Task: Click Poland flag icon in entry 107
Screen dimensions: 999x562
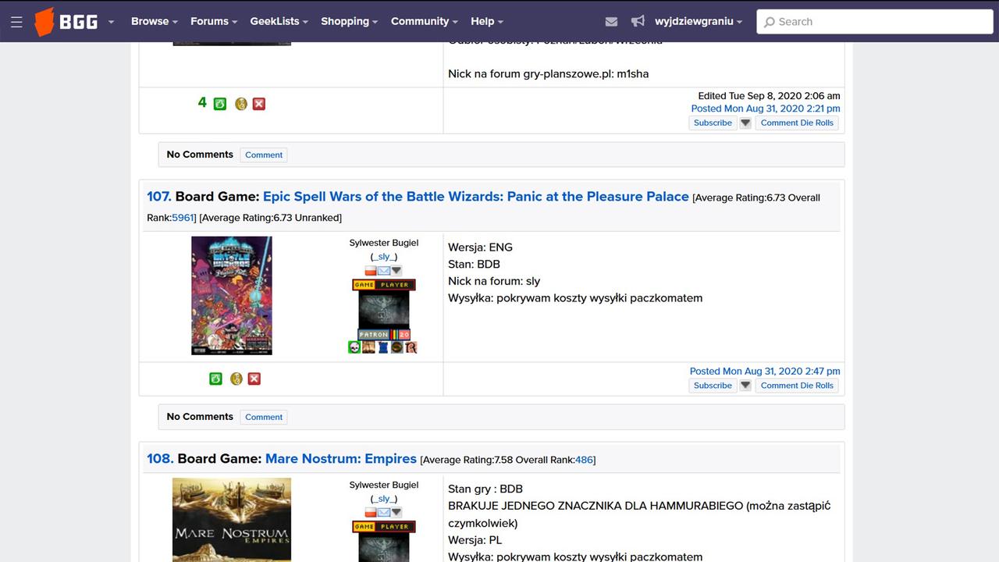Action: click(x=371, y=271)
